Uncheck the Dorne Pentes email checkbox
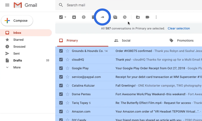Viewport: 202px width, 121px height. pos(61,94)
